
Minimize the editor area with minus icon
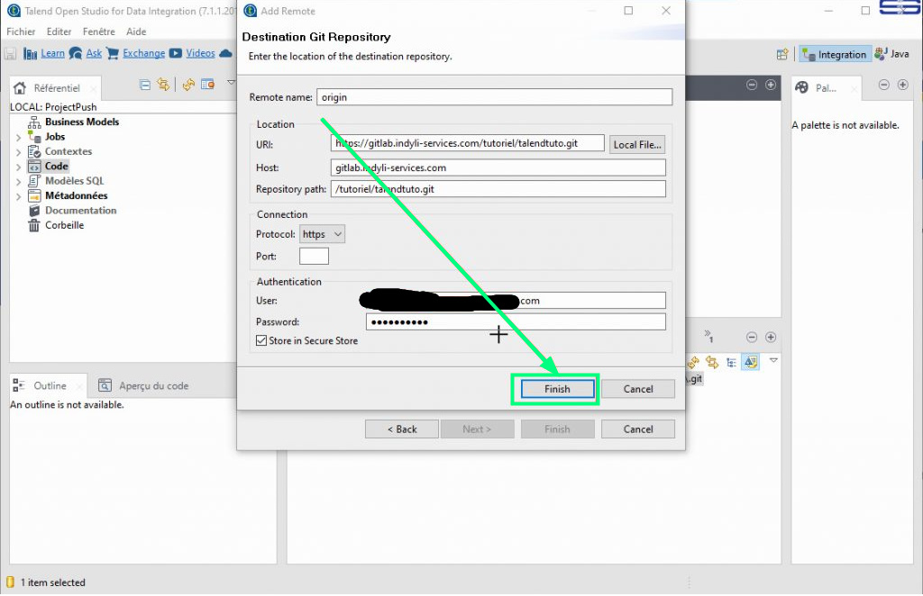click(x=752, y=85)
